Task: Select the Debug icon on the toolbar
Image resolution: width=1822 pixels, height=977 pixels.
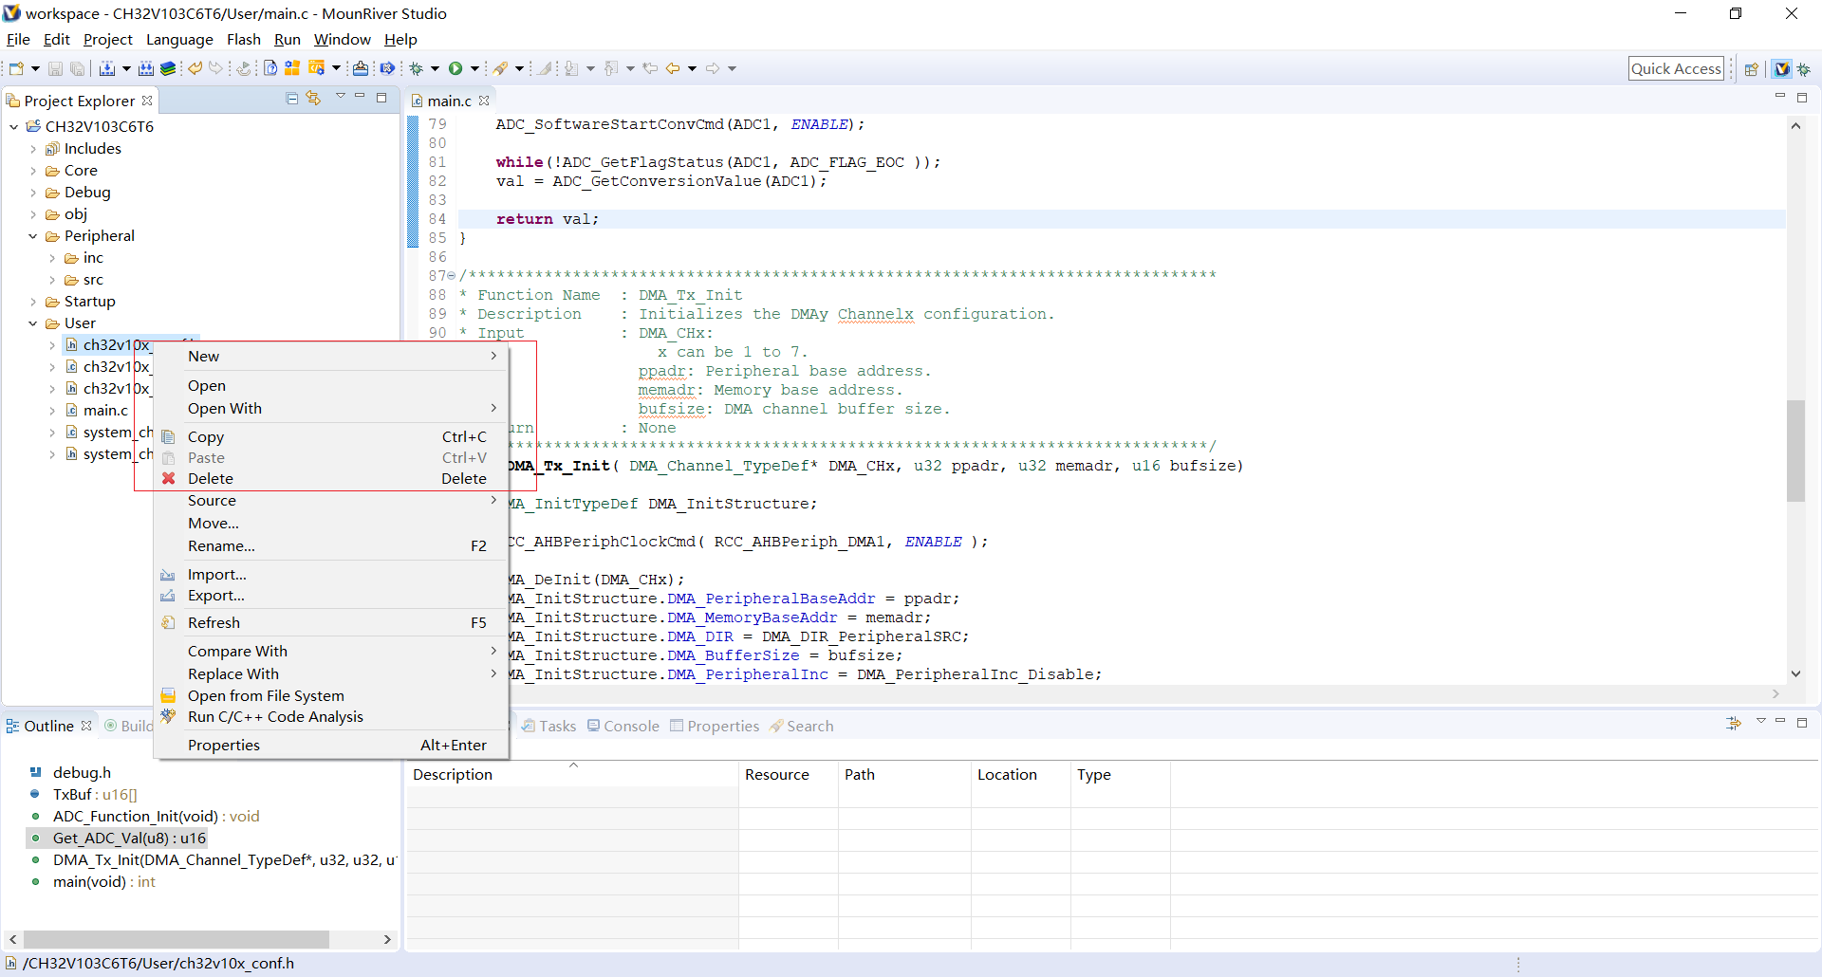Action: click(418, 67)
